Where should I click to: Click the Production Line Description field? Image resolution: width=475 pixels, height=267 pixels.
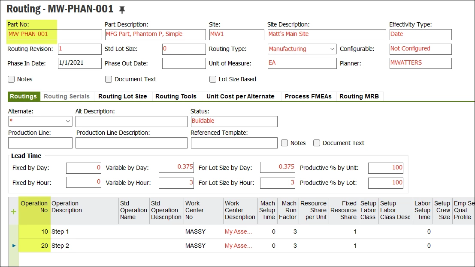tap(131, 143)
